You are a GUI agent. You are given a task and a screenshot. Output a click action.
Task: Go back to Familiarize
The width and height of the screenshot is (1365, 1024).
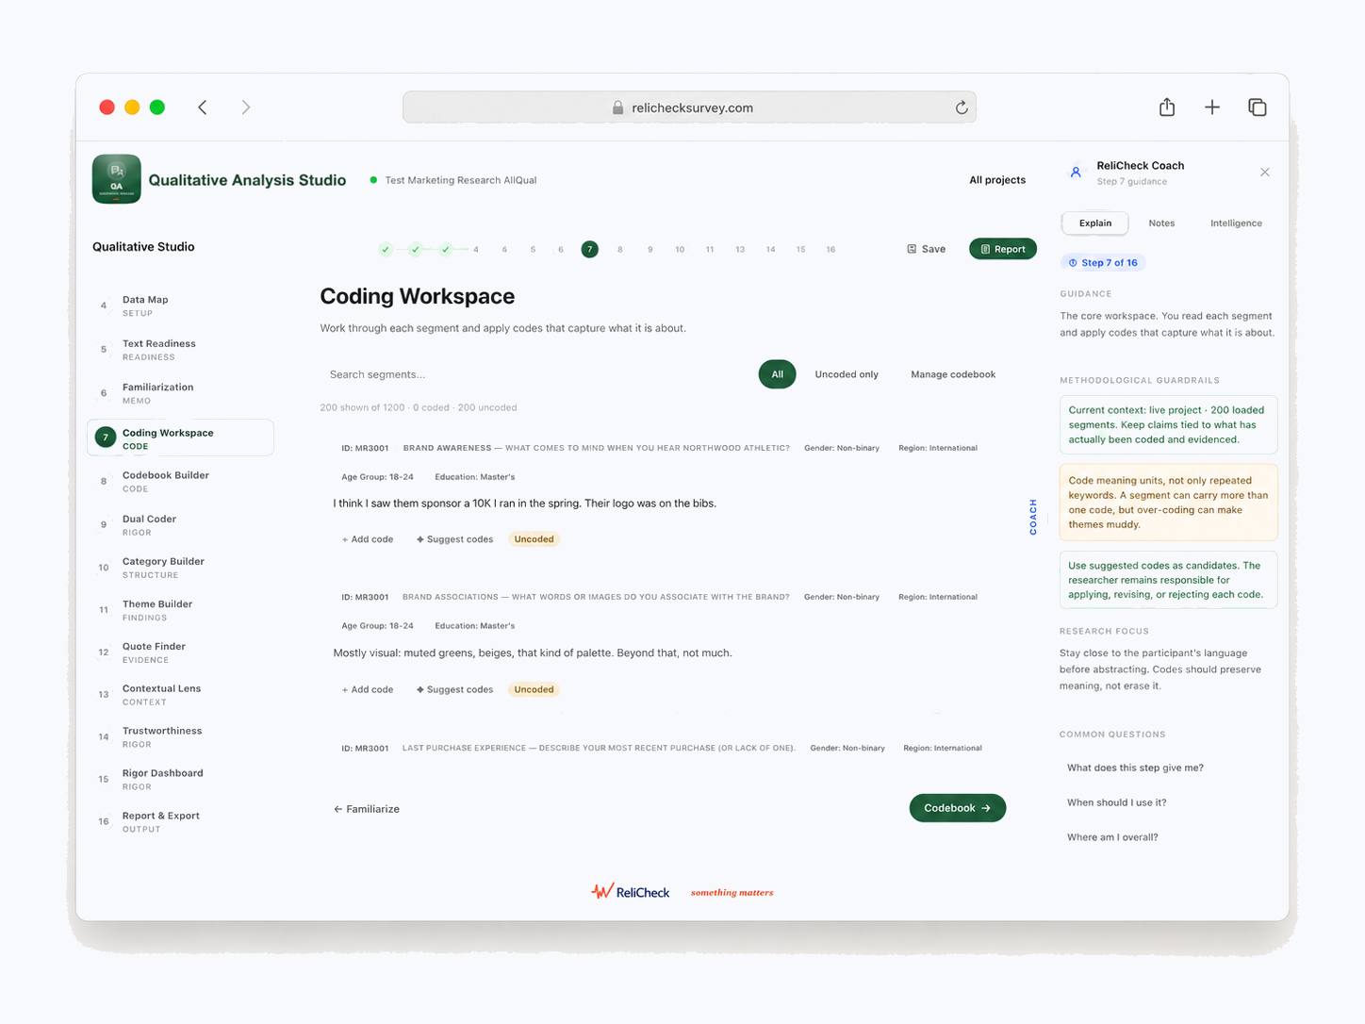pos(367,809)
